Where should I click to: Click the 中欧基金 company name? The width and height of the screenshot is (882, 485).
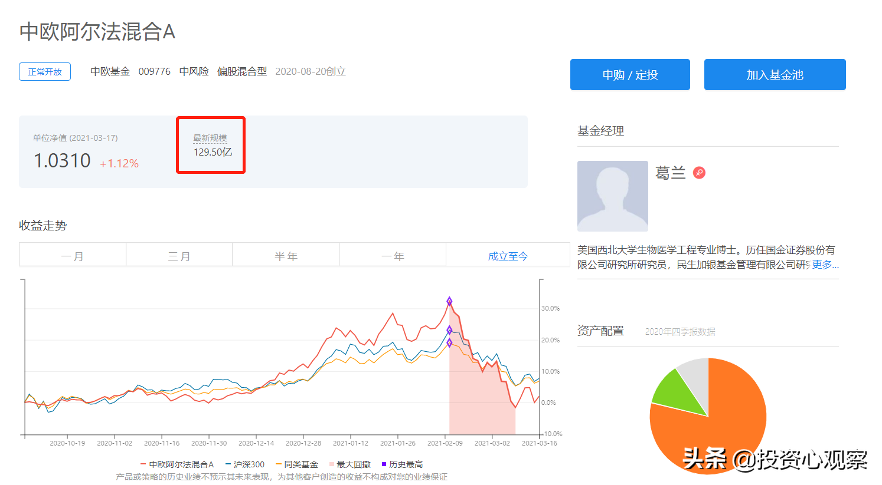[x=110, y=71]
